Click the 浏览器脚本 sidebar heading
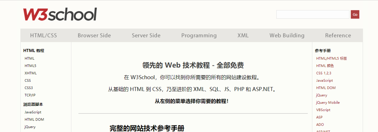378x132 pixels. click(33, 104)
